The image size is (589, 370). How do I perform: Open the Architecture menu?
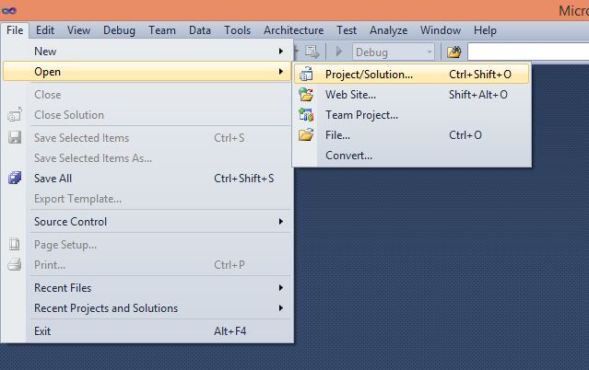tap(293, 30)
